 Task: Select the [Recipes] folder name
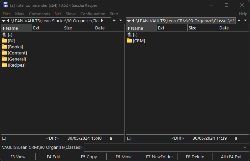click(x=17, y=65)
